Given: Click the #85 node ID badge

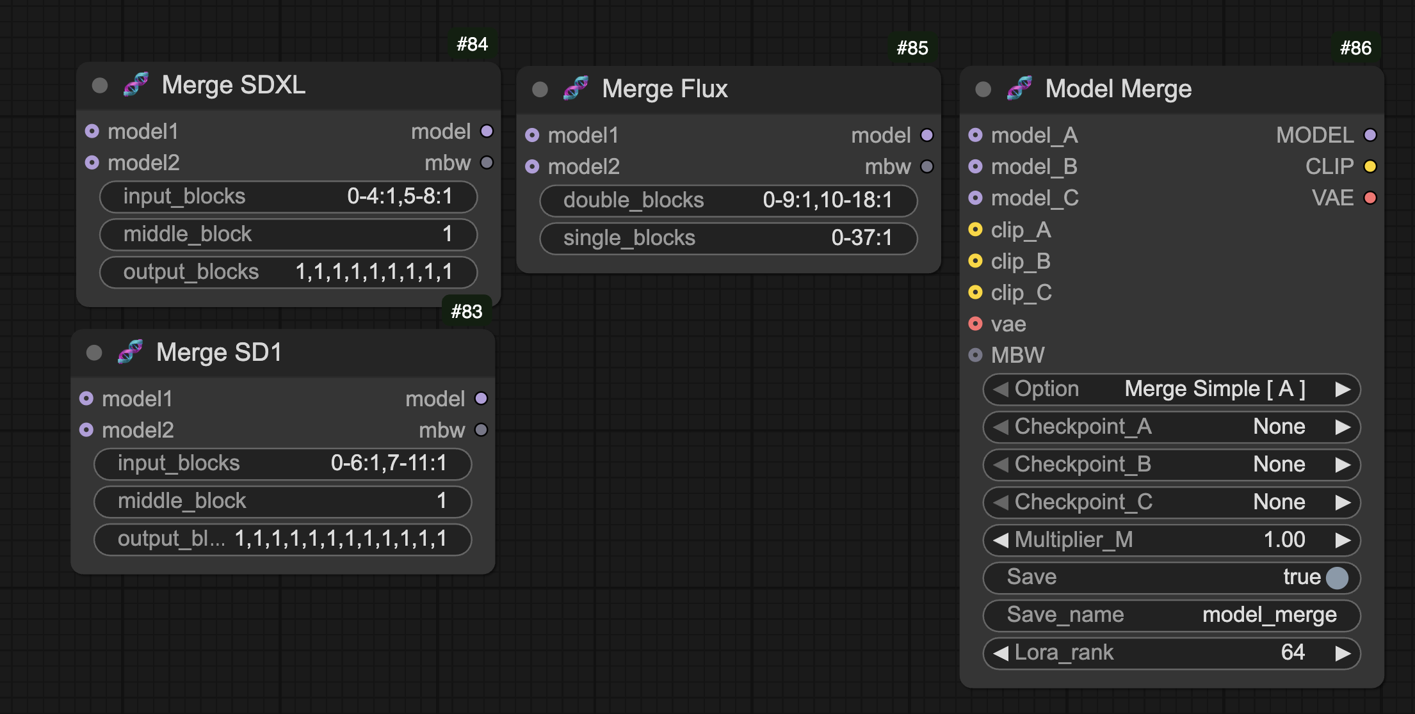Looking at the screenshot, I should (x=912, y=48).
